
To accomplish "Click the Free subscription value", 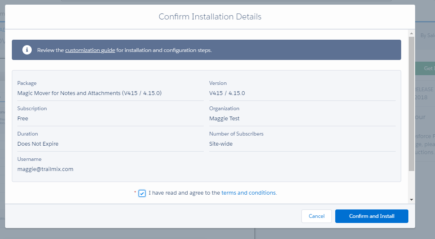I will point(23,119).
